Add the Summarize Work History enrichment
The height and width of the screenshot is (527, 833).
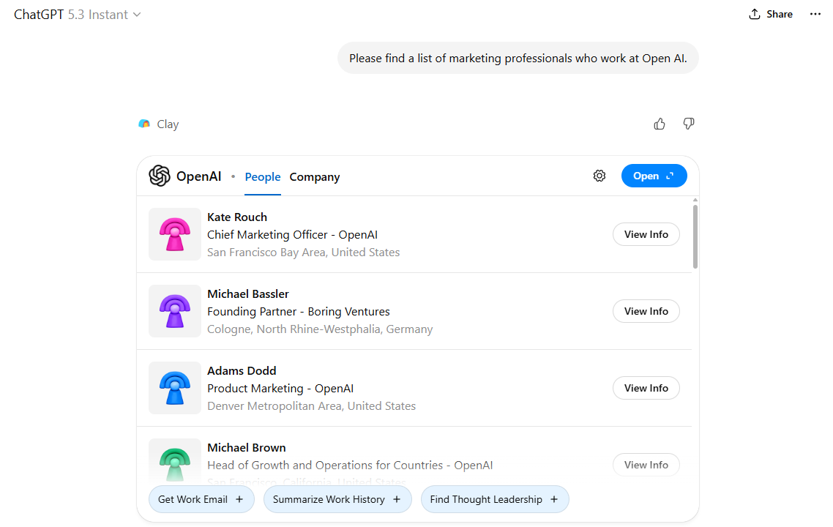(337, 498)
